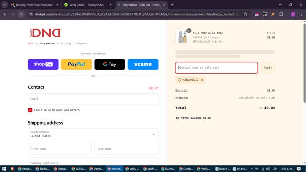Focus the Last name field

tap(126, 149)
